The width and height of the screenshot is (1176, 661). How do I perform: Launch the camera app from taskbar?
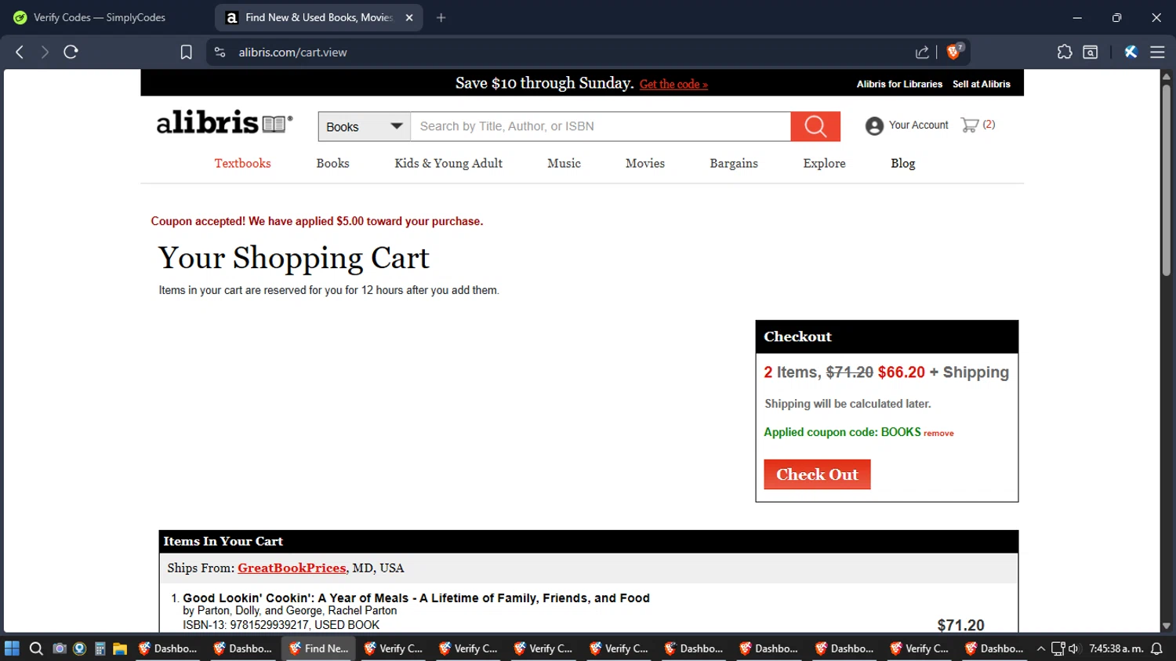(x=59, y=648)
